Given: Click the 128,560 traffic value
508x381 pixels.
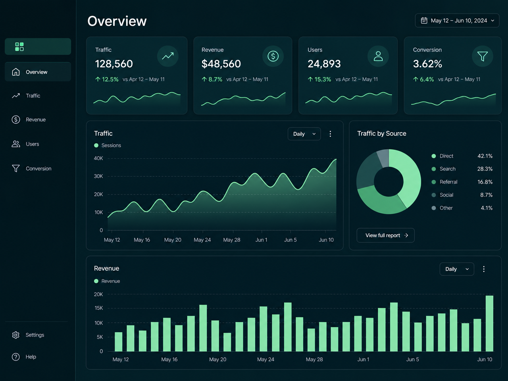Looking at the screenshot, I should click(114, 64).
